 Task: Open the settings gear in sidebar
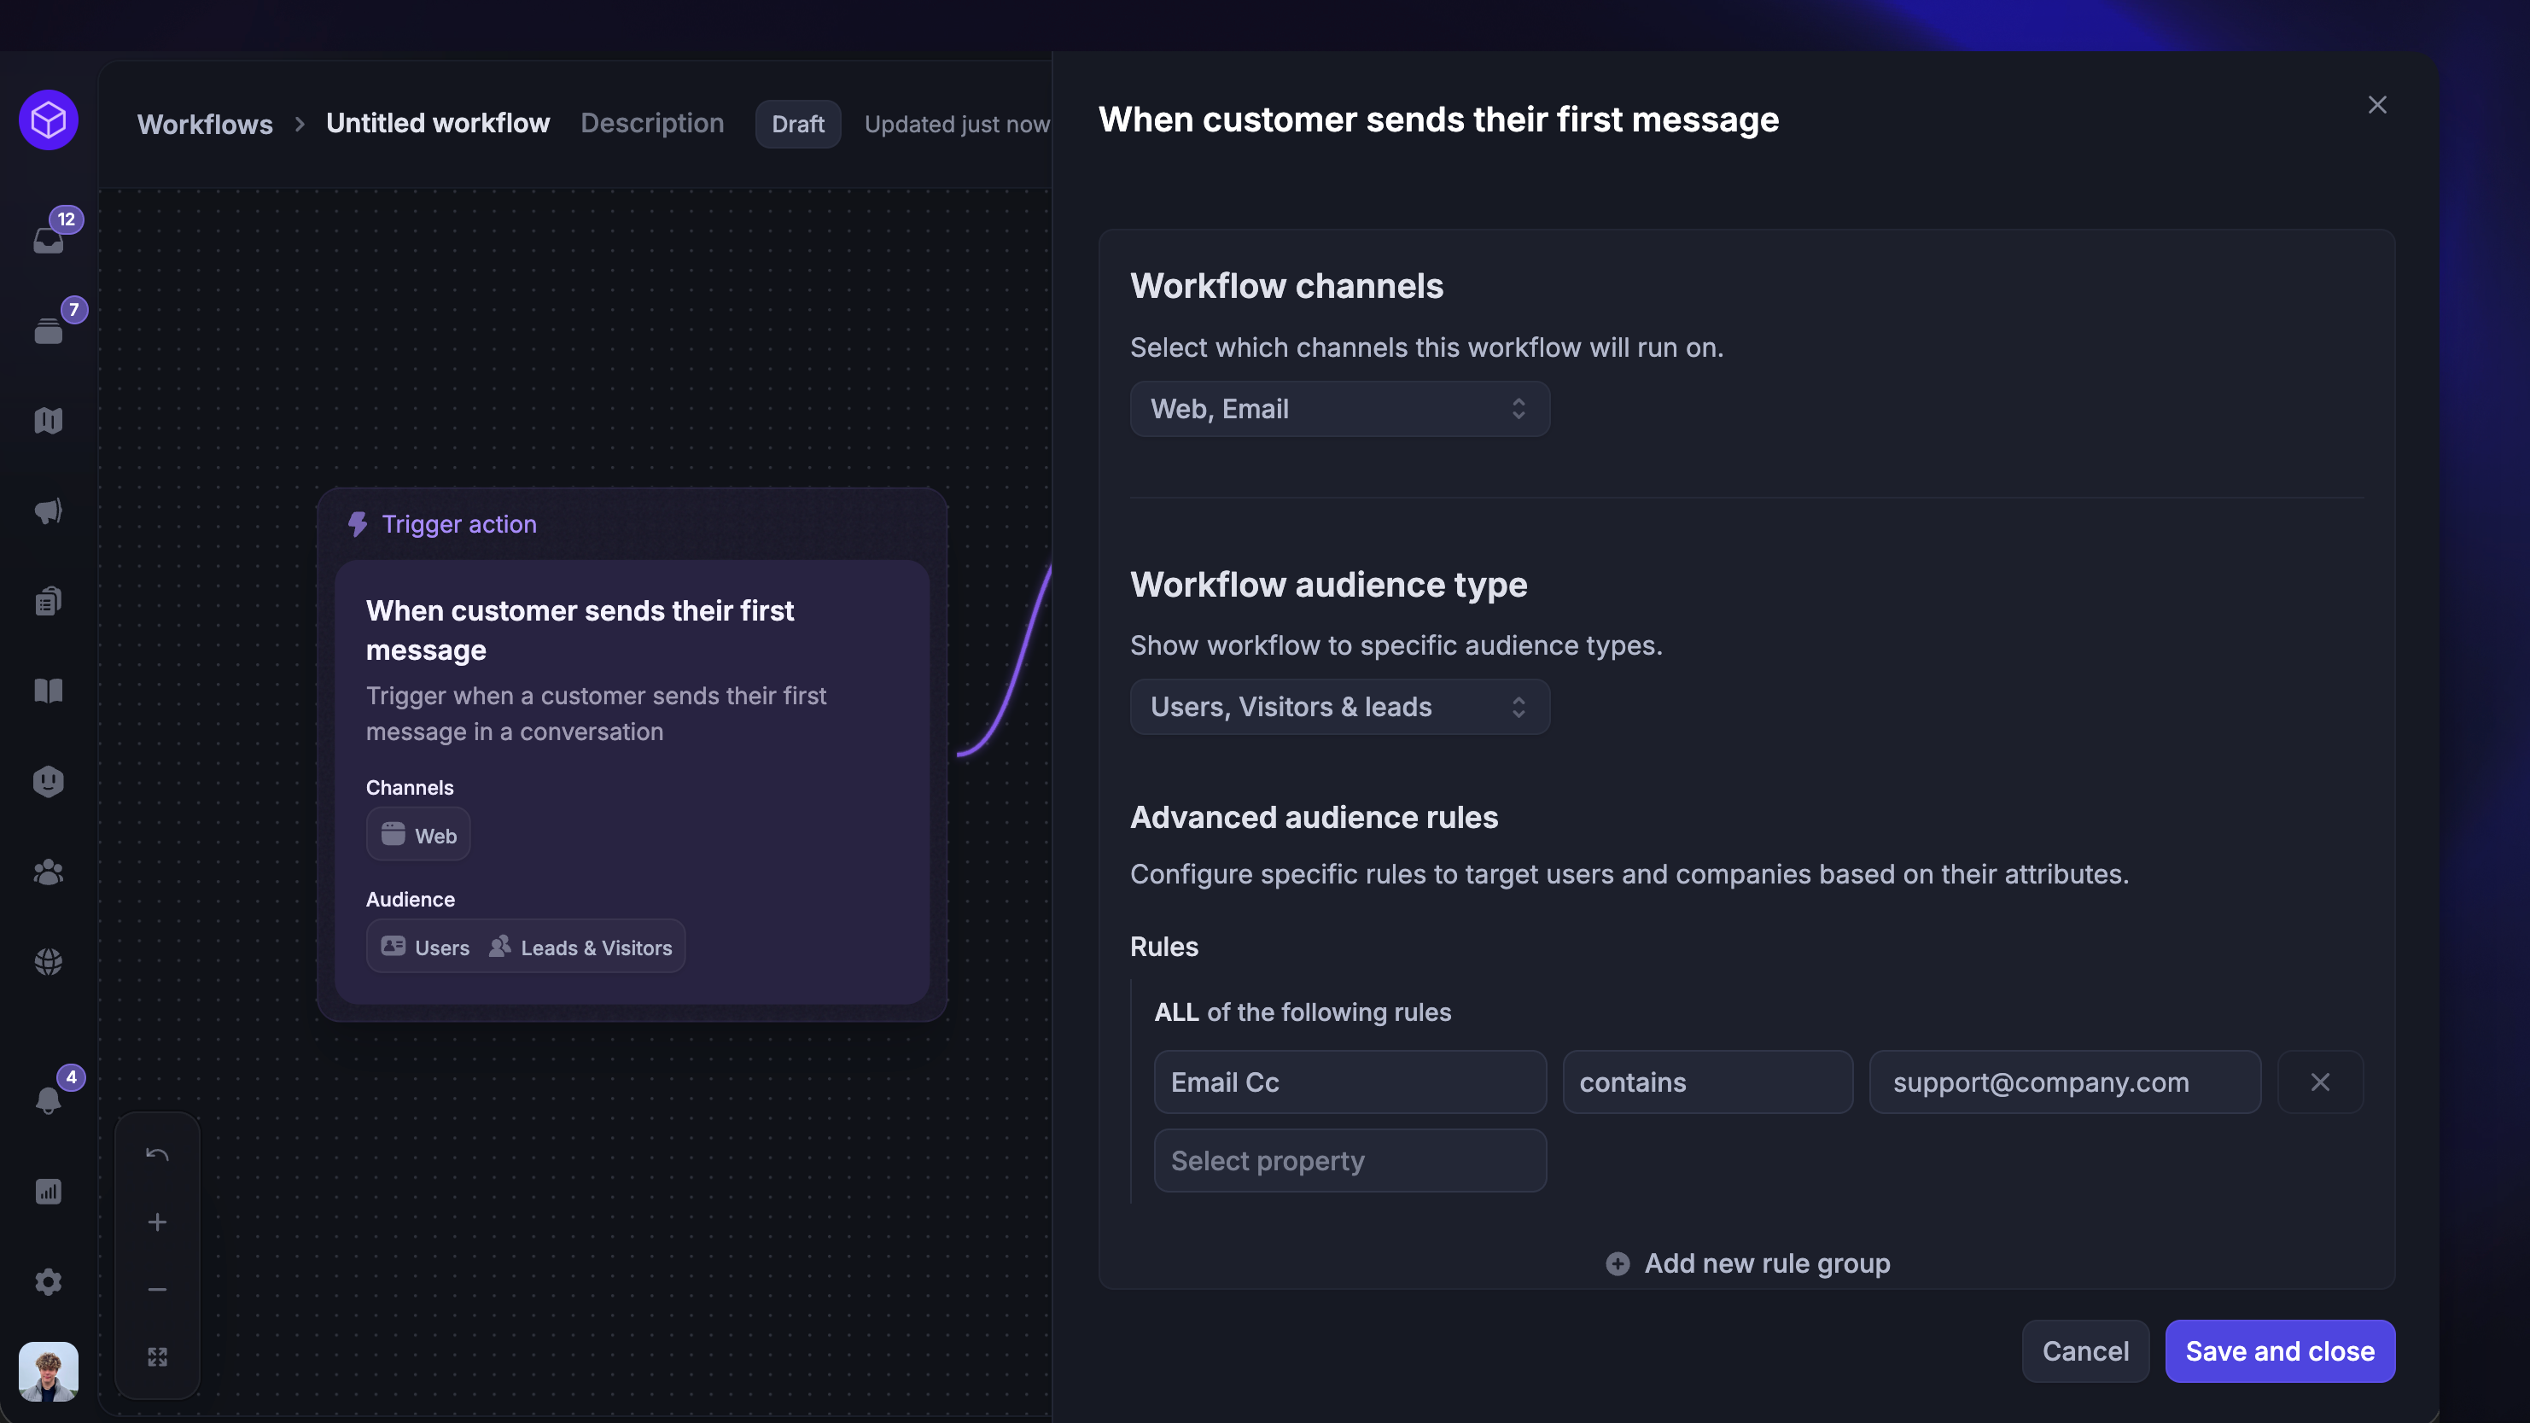(x=48, y=1281)
